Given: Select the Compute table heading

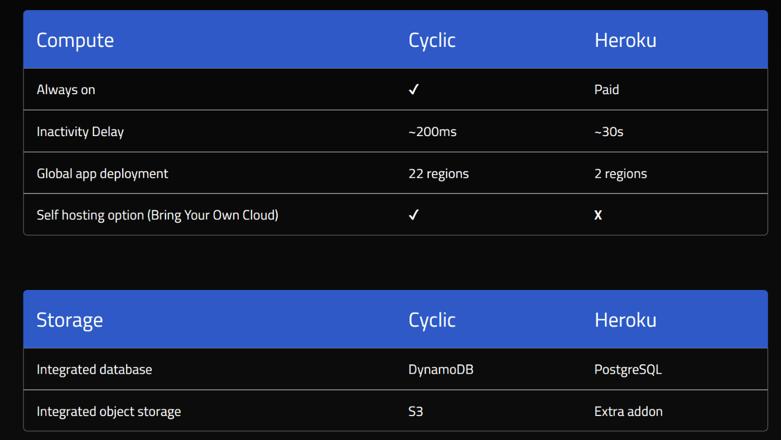Looking at the screenshot, I should pyautogui.click(x=75, y=40).
